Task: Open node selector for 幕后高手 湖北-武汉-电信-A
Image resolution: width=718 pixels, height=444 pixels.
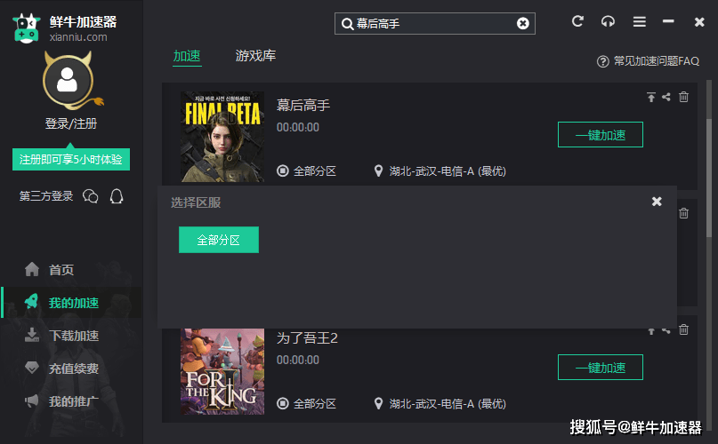Action: click(x=440, y=171)
